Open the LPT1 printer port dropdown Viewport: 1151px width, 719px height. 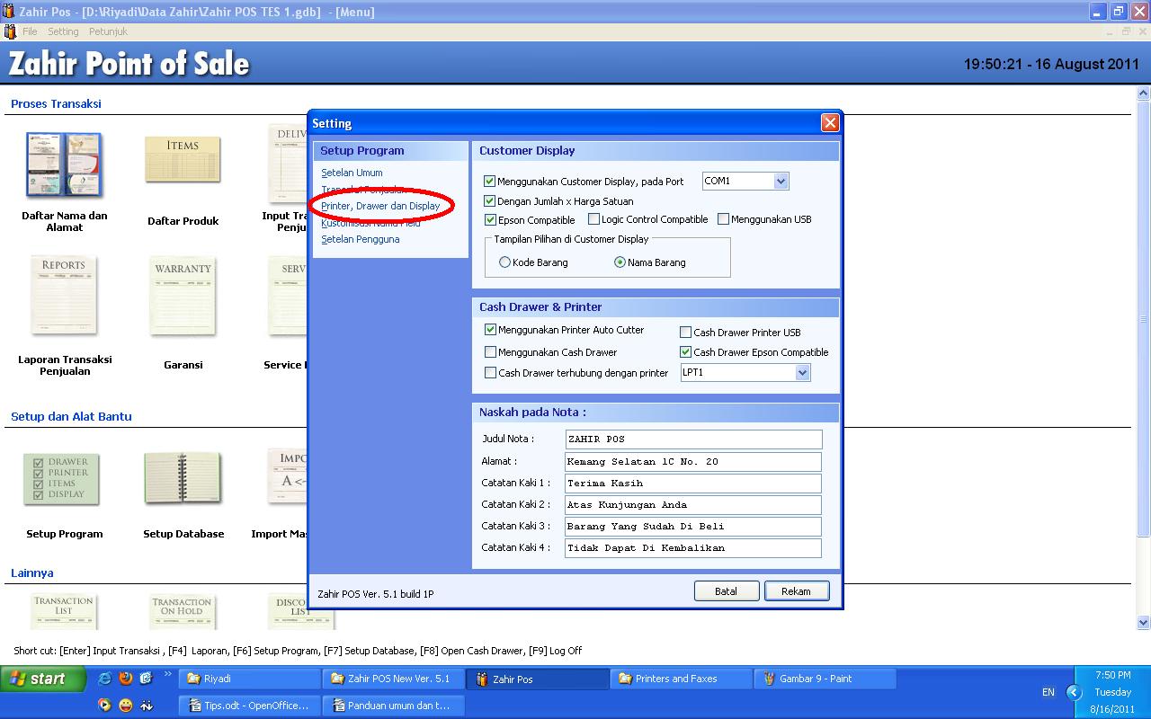pos(802,372)
